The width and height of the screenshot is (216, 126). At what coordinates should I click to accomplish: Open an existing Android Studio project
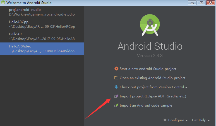coord(152,78)
